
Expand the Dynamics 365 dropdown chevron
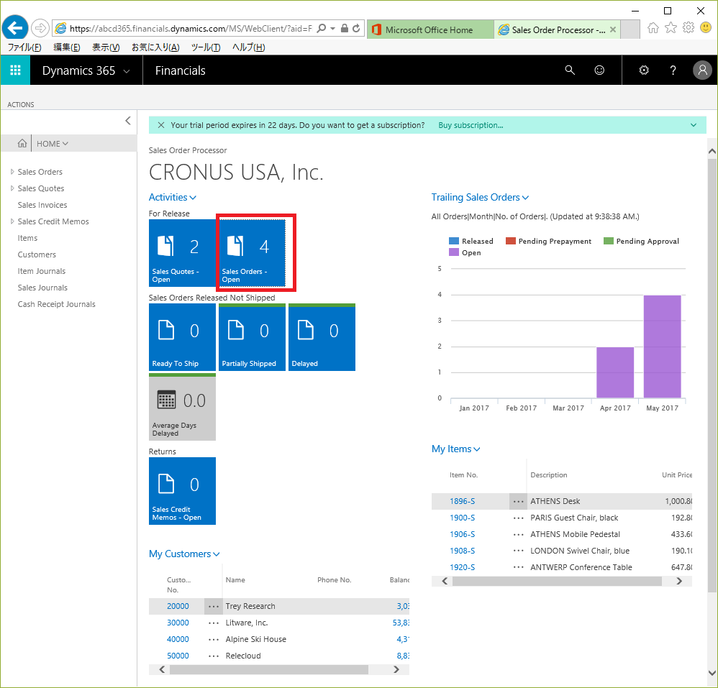127,71
